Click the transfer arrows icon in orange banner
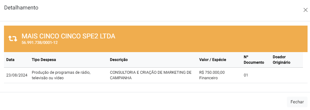Screen dimensions: 310x110 pyautogui.click(x=13, y=38)
